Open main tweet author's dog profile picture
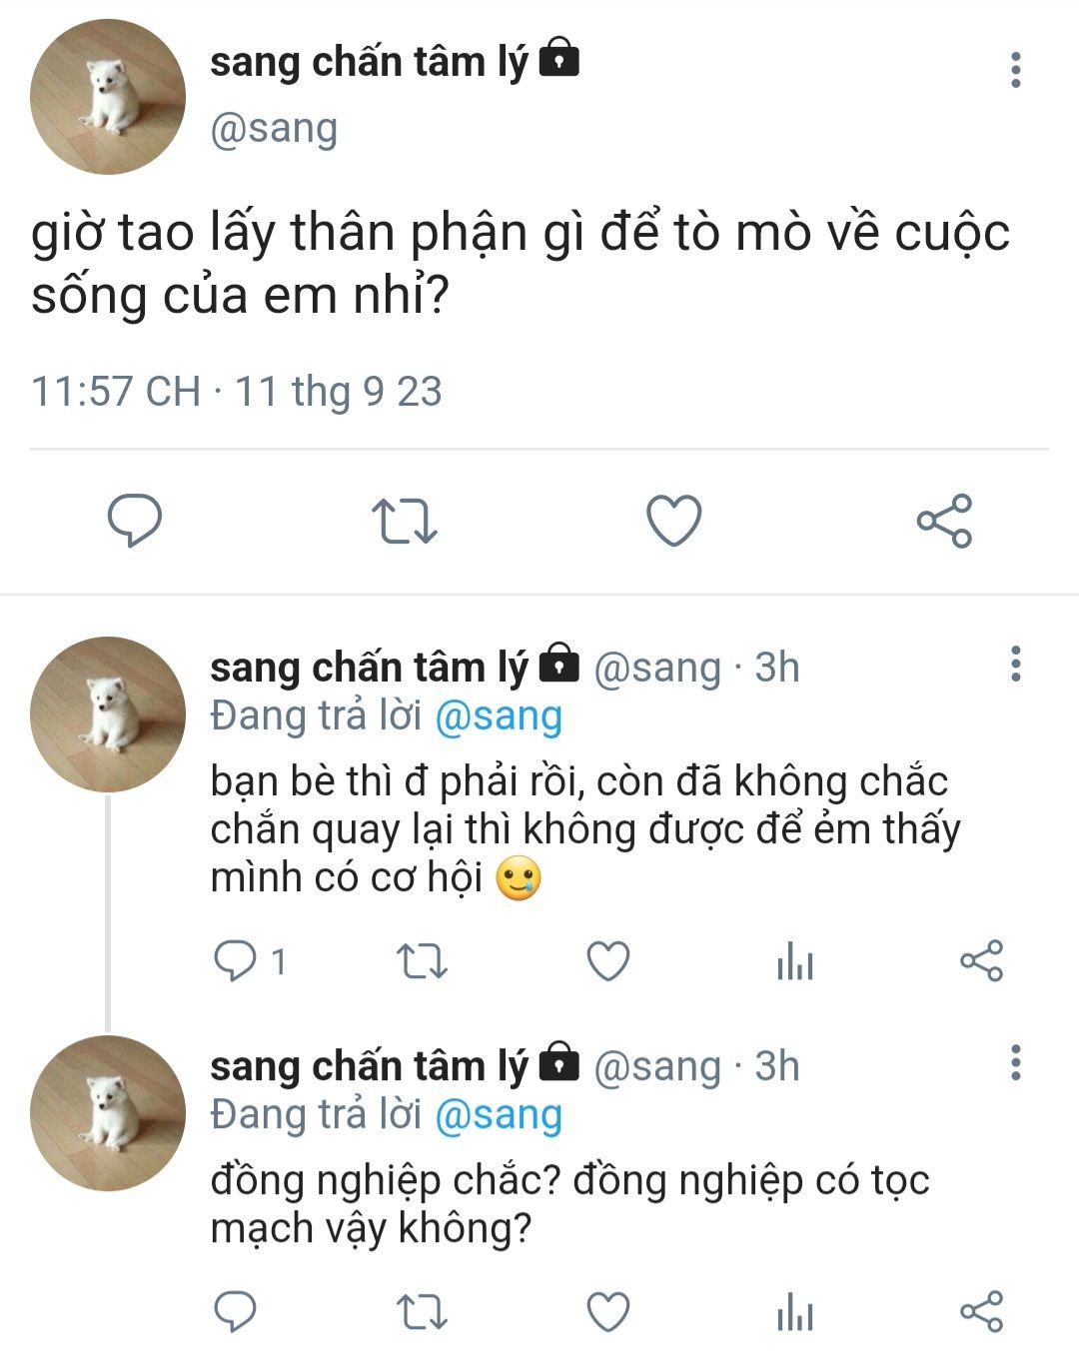The width and height of the screenshot is (1079, 1358). coord(108,97)
